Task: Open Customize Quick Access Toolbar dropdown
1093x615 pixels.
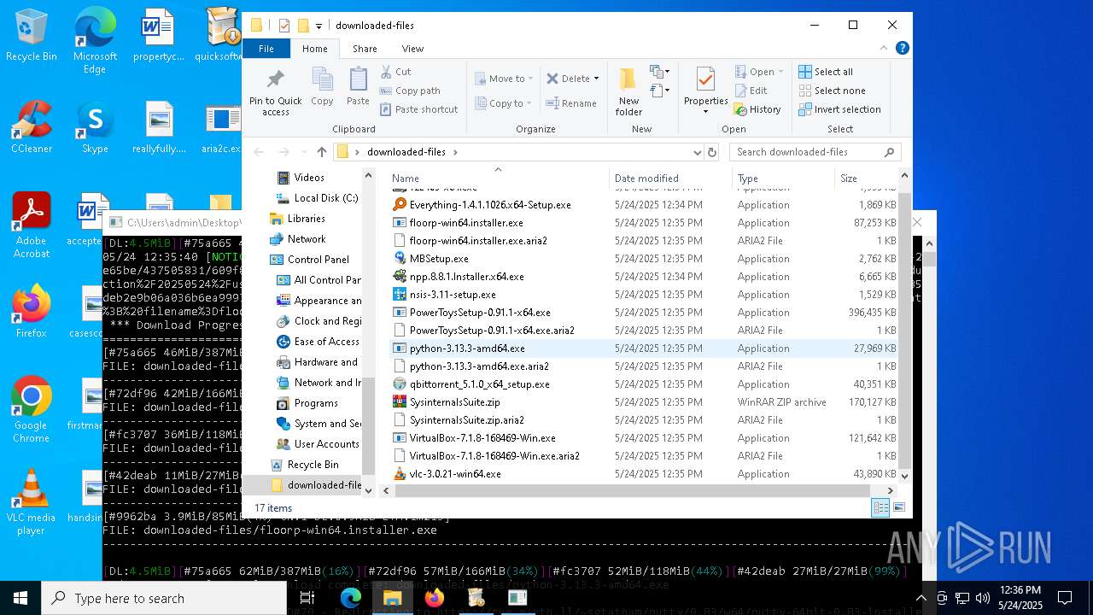Action: tap(319, 26)
